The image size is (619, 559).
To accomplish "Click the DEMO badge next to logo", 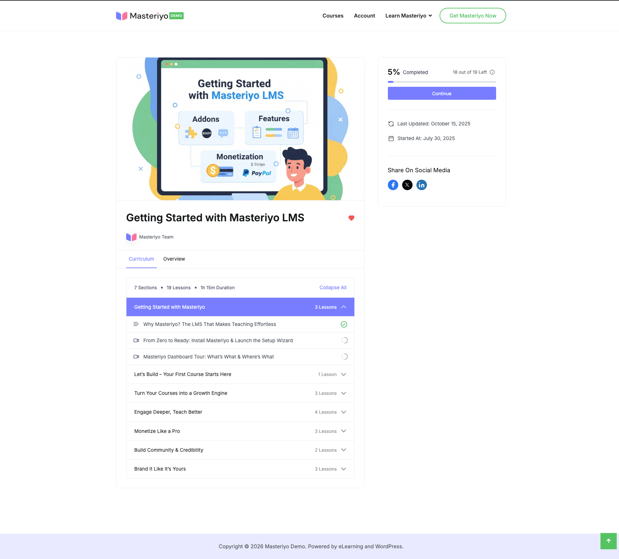I will 177,16.
